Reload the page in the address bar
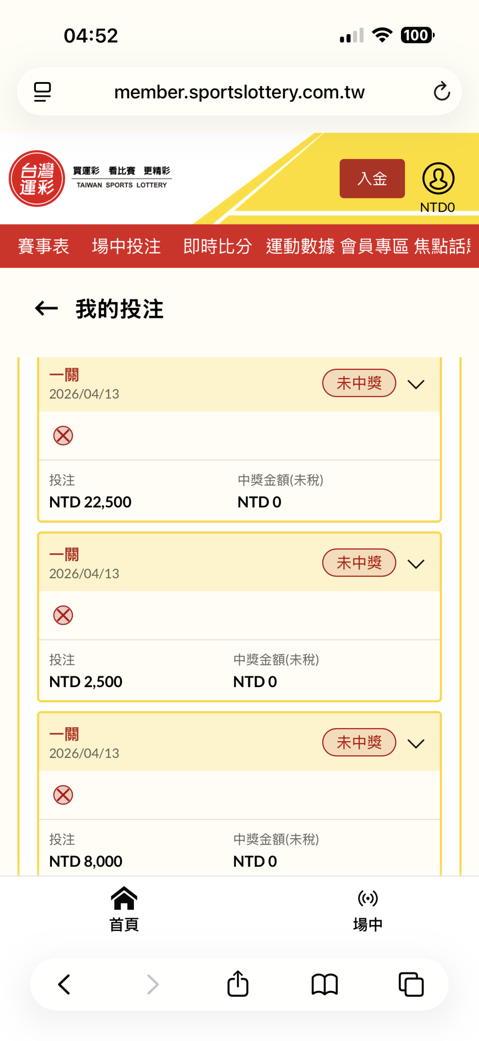 [x=441, y=92]
